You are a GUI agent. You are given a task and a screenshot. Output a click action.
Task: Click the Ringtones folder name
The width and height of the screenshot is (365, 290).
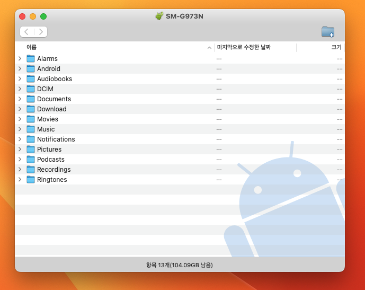52,180
